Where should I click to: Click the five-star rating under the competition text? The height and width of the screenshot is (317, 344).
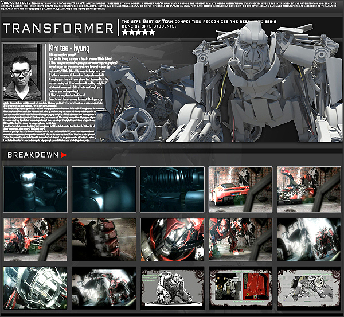click(x=138, y=33)
